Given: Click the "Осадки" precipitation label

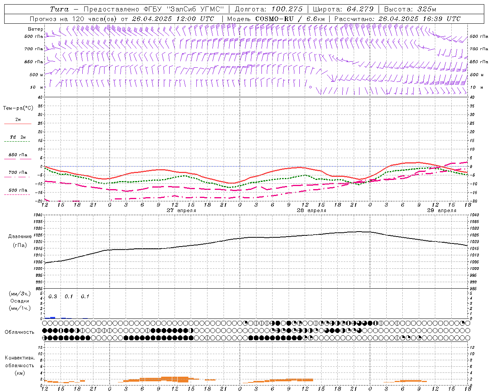Looking at the screenshot, I should click(20, 301).
